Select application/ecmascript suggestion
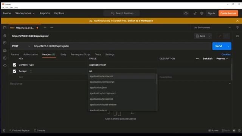This screenshot has width=242, height=136. click(x=122, y=82)
